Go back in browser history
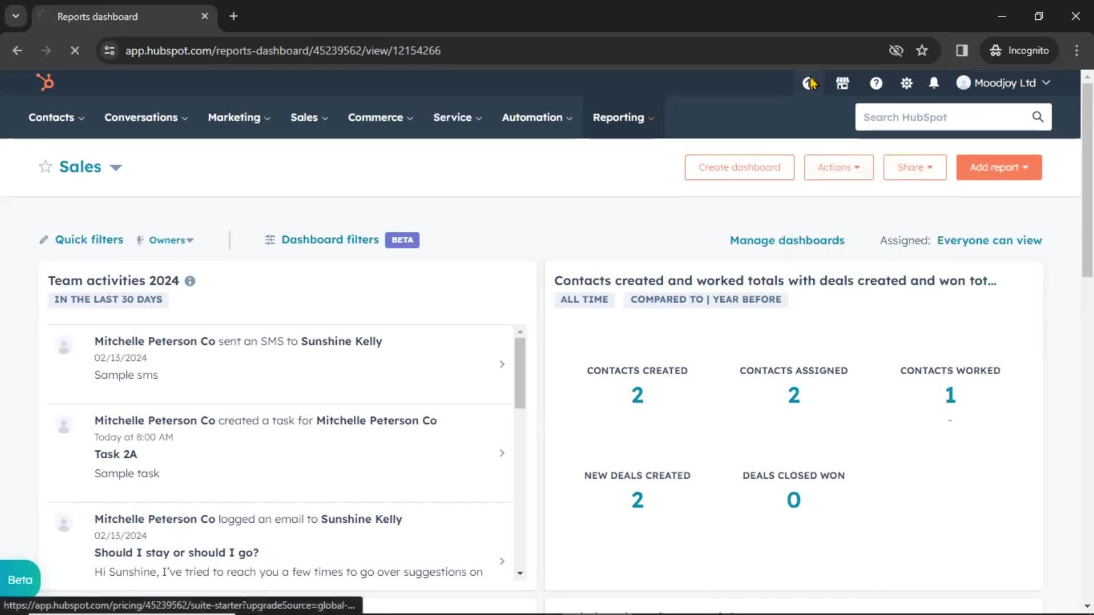Image resolution: width=1094 pixels, height=615 pixels. (18, 50)
